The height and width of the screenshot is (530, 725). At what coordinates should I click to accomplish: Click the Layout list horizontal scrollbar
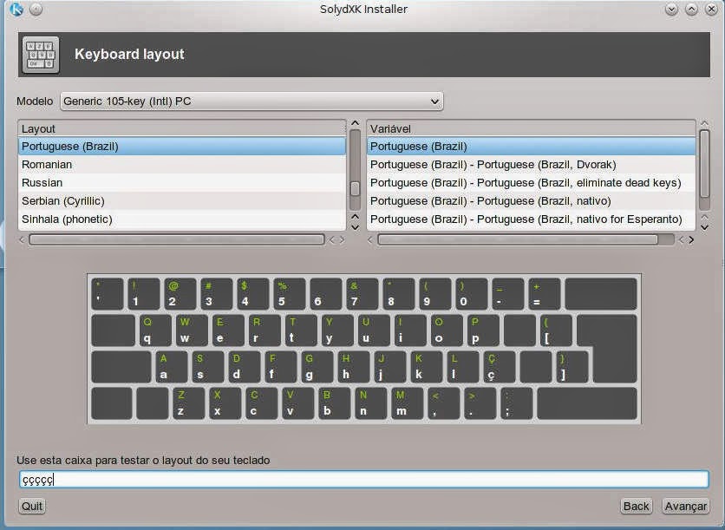point(177,239)
